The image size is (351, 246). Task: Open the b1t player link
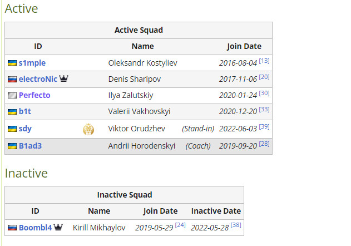25,111
